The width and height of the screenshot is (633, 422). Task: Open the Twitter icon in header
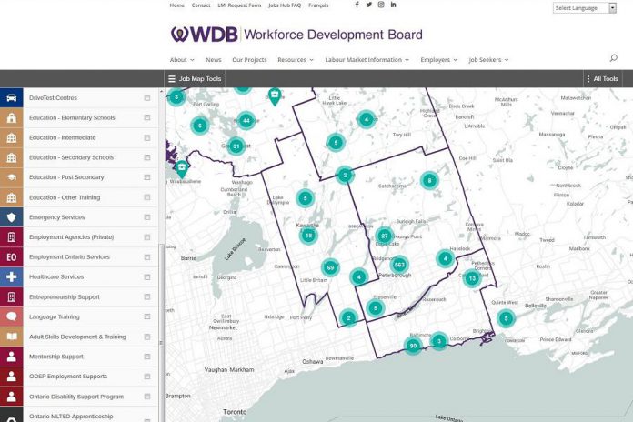coord(369,5)
